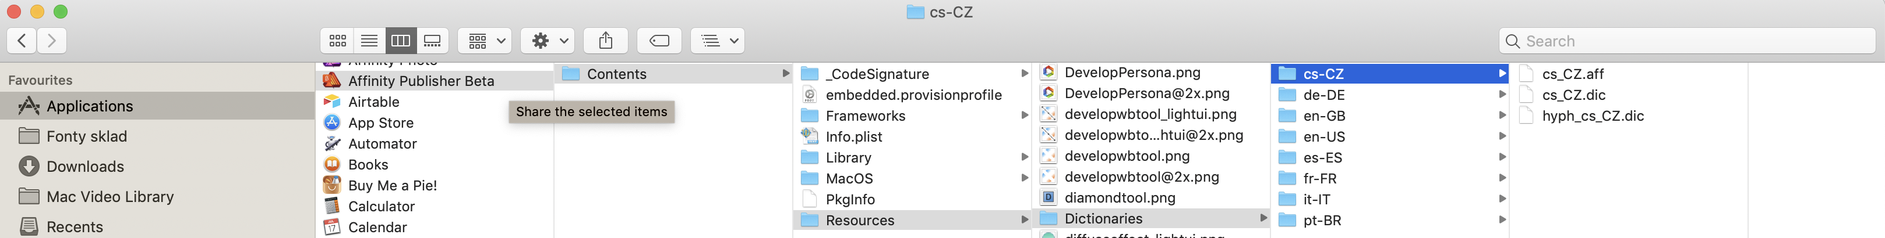Click in the Search field

click(1687, 41)
